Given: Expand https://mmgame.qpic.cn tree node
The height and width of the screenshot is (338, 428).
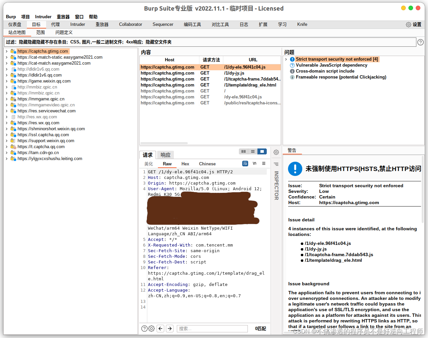Looking at the screenshot, I should click(x=7, y=99).
